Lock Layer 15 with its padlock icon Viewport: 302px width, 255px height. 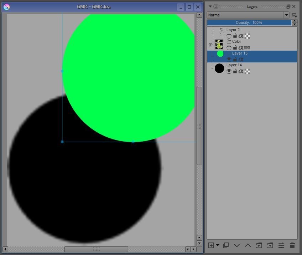[x=235, y=60]
